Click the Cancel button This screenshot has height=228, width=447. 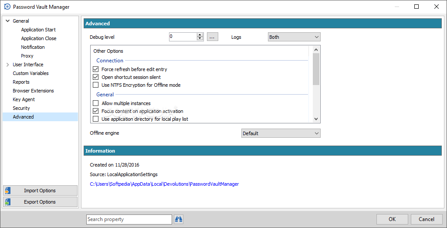click(x=427, y=219)
